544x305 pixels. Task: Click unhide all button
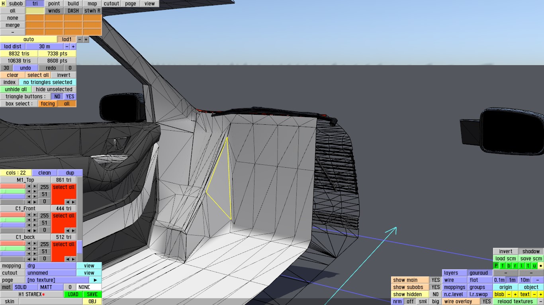(16, 89)
